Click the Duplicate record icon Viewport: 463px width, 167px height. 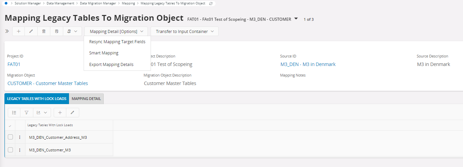point(57,31)
